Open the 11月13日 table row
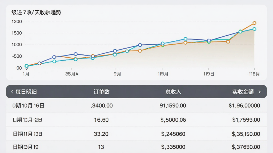The height and width of the screenshot is (153, 273). (136, 134)
